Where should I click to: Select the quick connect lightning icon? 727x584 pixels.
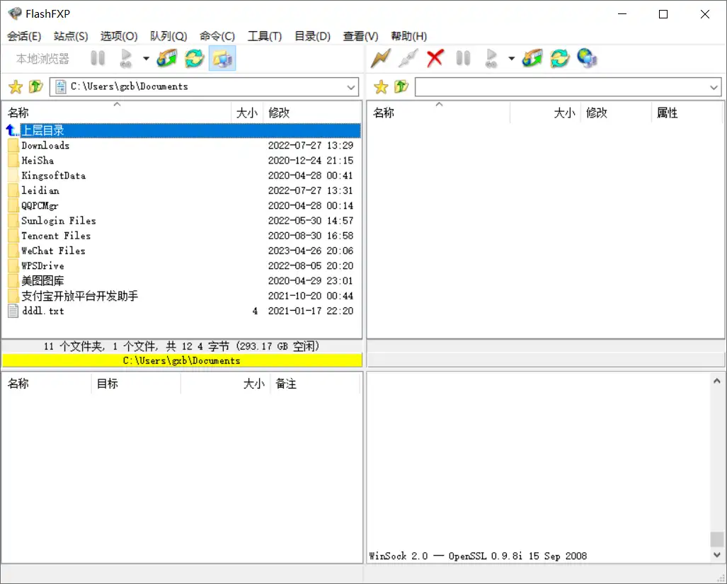[x=380, y=58]
